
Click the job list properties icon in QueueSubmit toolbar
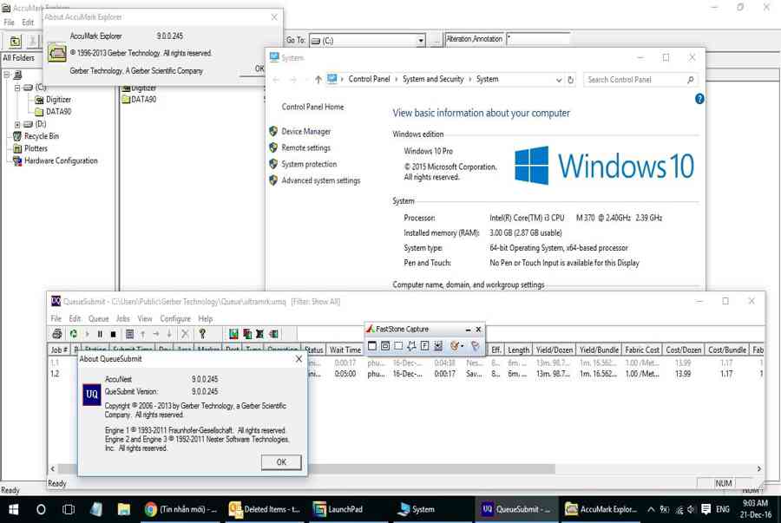(129, 334)
